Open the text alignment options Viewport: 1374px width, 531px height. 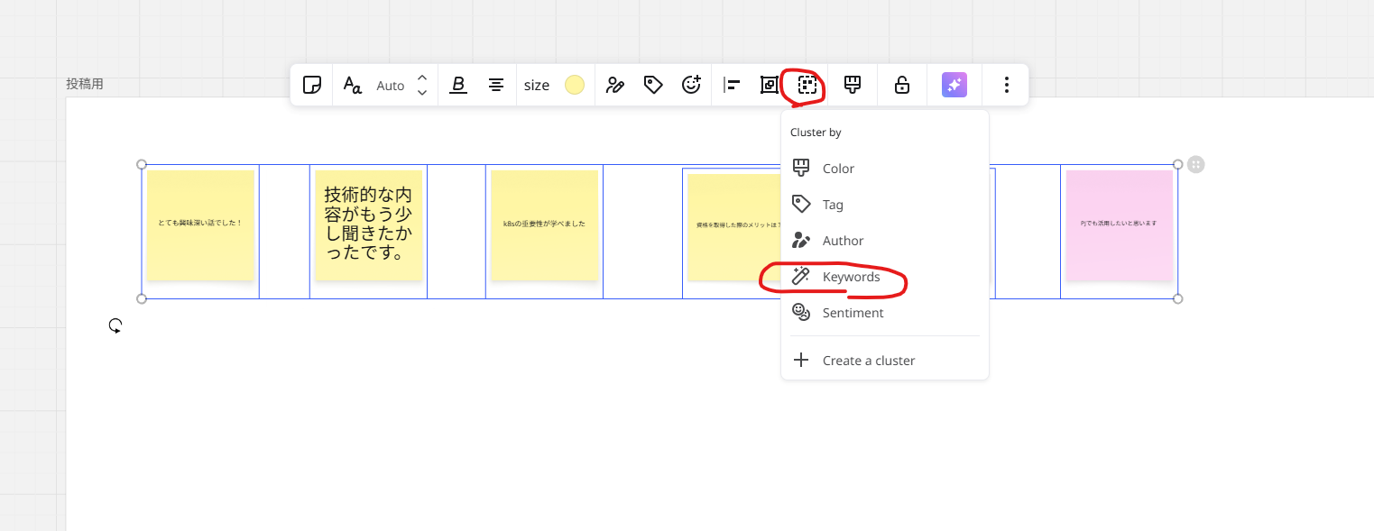[496, 85]
